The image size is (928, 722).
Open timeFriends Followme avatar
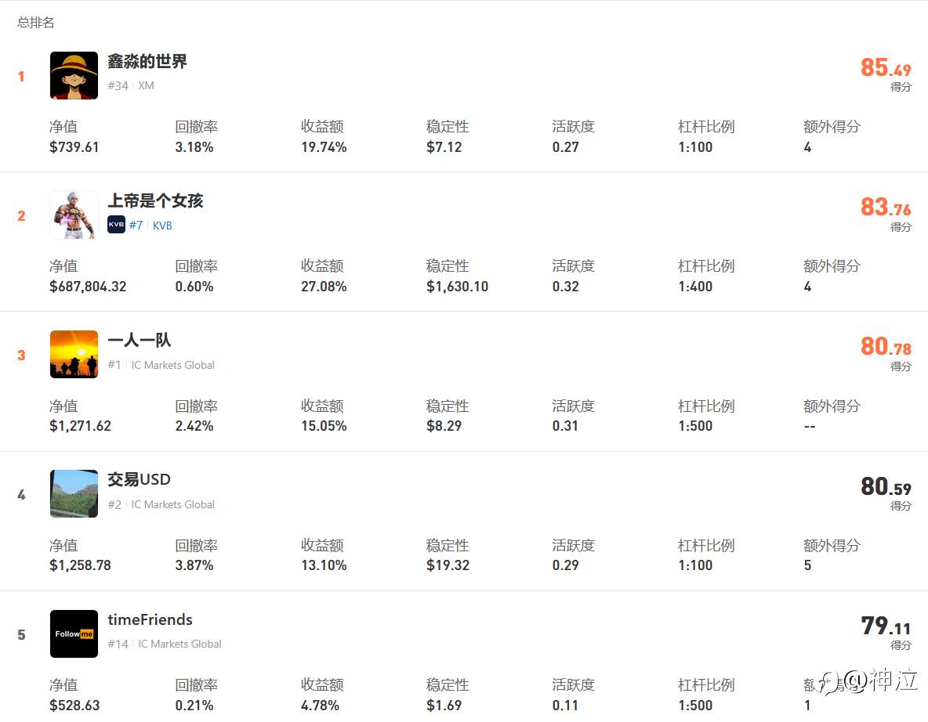coord(74,634)
